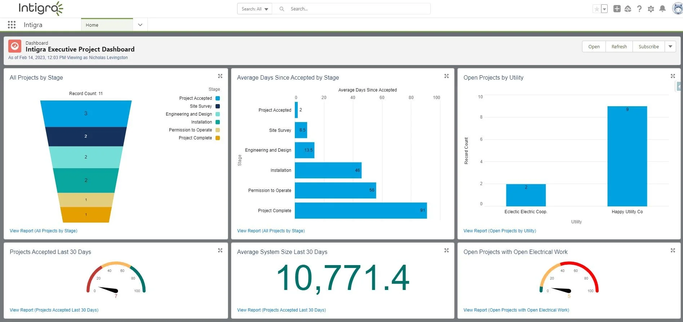
Task: Click into the global Search field
Action: pos(351,9)
